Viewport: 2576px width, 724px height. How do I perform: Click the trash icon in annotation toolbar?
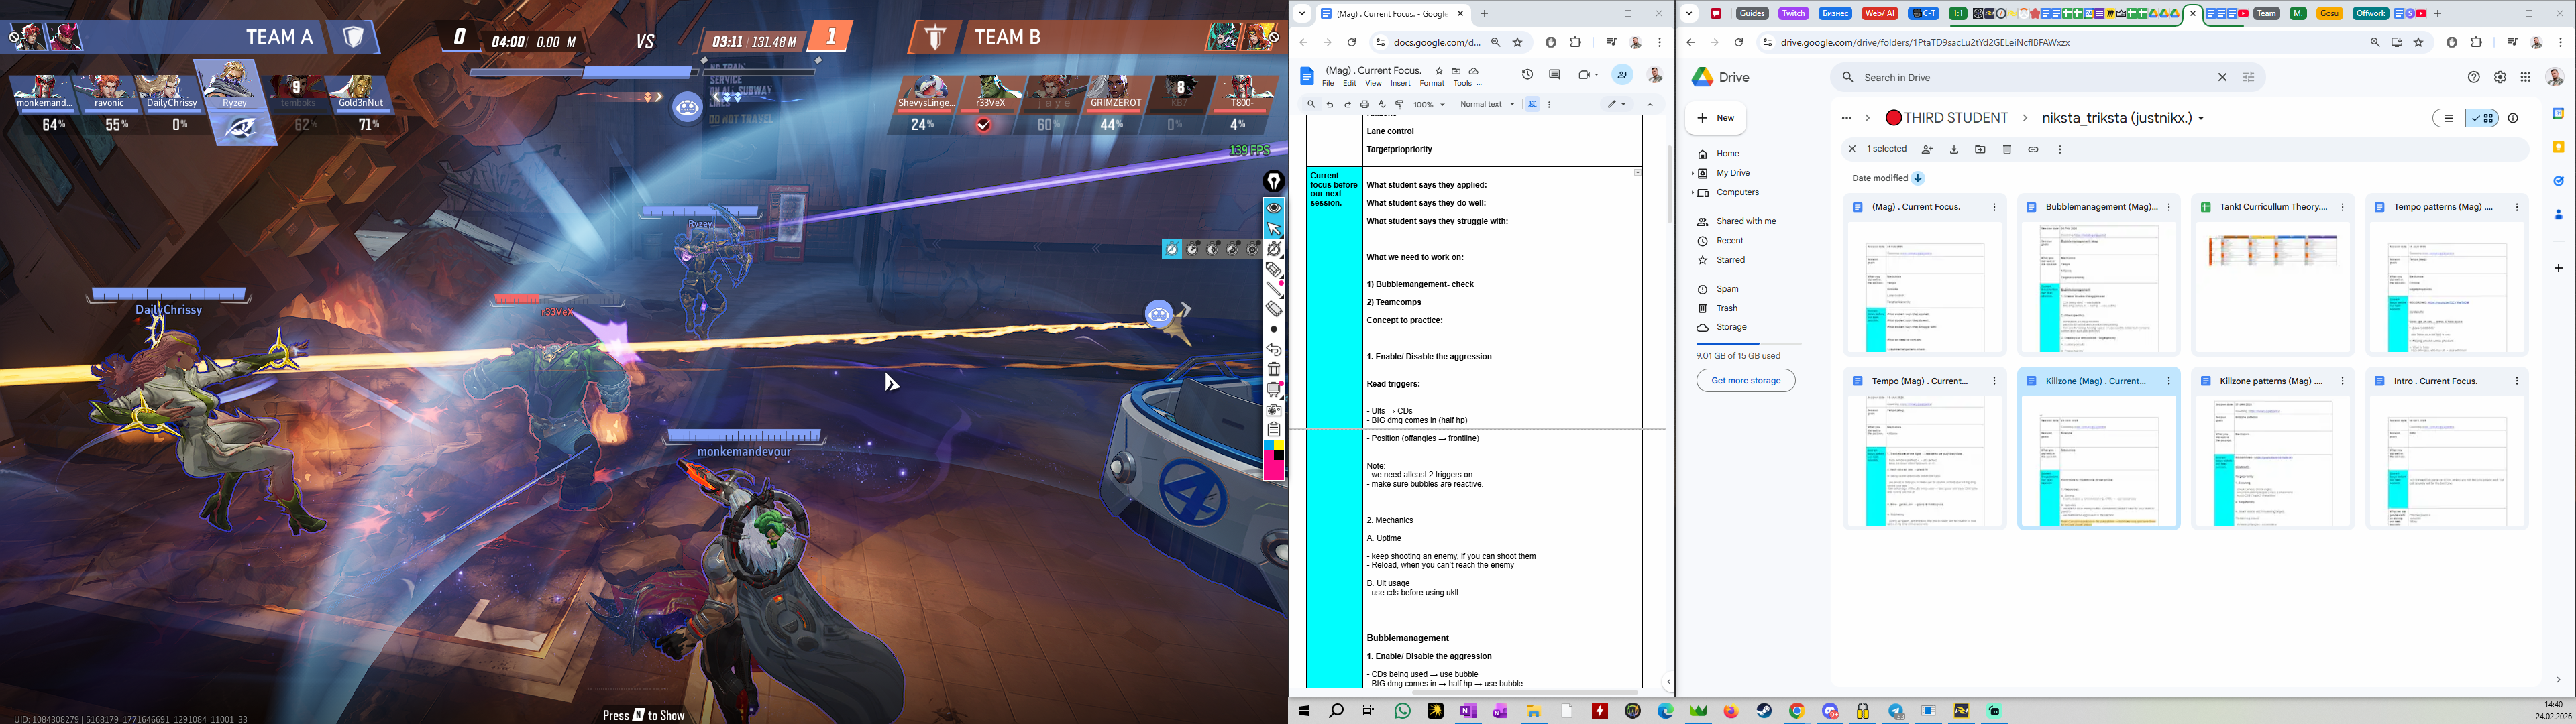point(1274,370)
